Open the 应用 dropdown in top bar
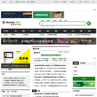Image resolution: width=97 pixels, height=97 pixels. 12,2
